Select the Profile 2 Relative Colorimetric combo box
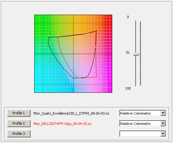 coord(142,123)
